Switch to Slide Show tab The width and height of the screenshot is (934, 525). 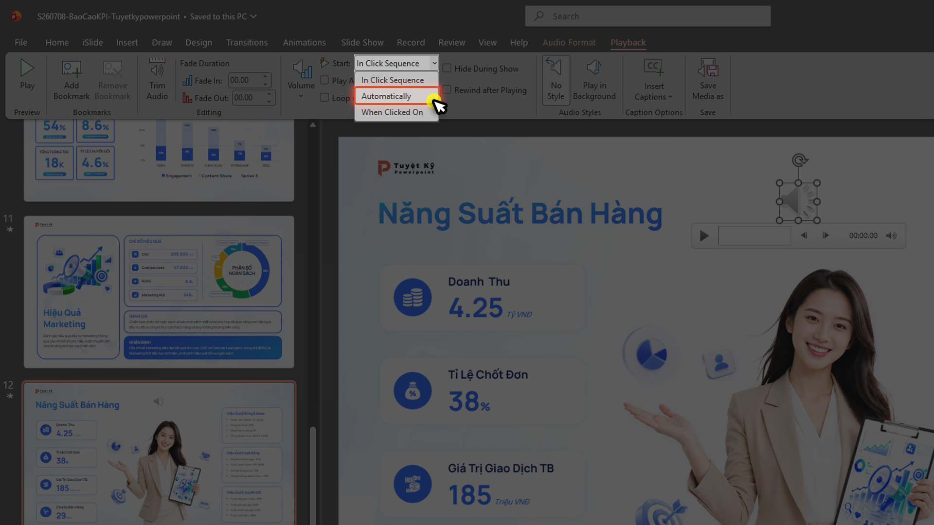[x=362, y=42]
